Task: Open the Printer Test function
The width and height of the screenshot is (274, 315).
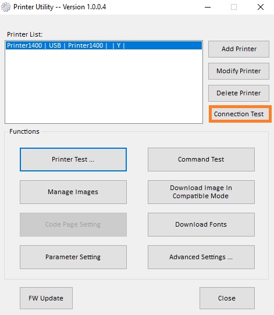Action: [73, 159]
